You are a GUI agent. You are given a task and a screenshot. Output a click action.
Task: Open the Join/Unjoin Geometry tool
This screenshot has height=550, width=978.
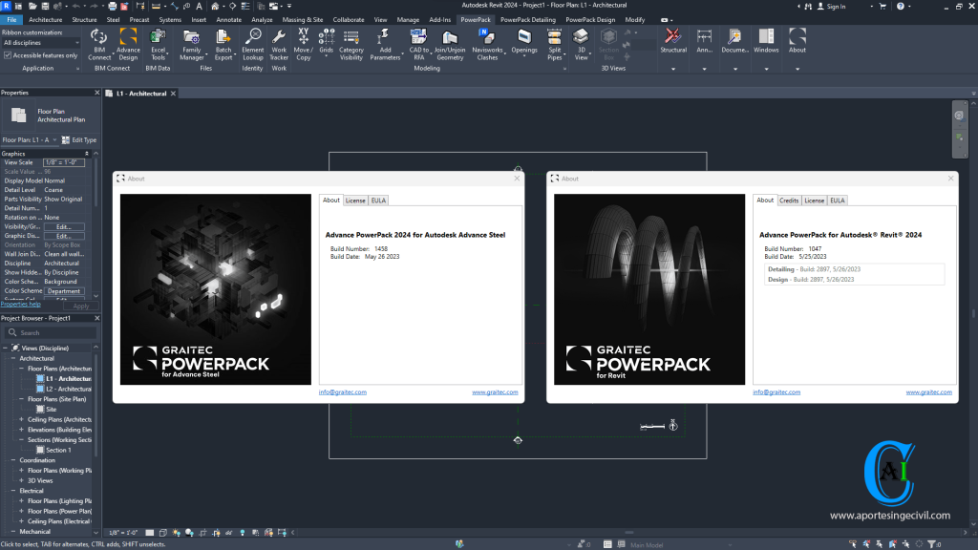click(x=449, y=48)
